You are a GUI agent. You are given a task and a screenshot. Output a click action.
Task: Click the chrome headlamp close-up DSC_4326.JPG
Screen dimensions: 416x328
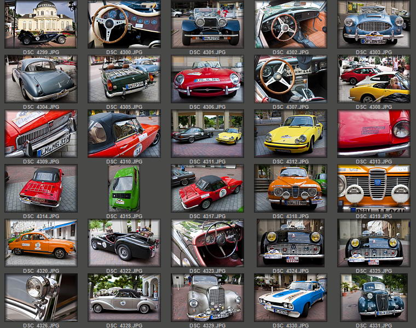(41, 297)
